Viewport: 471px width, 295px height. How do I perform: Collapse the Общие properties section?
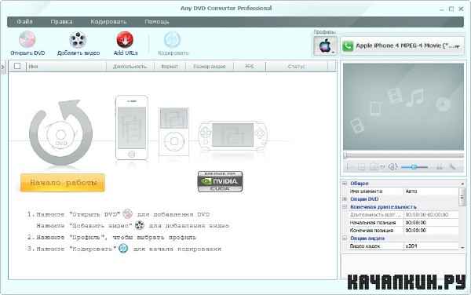click(x=345, y=183)
